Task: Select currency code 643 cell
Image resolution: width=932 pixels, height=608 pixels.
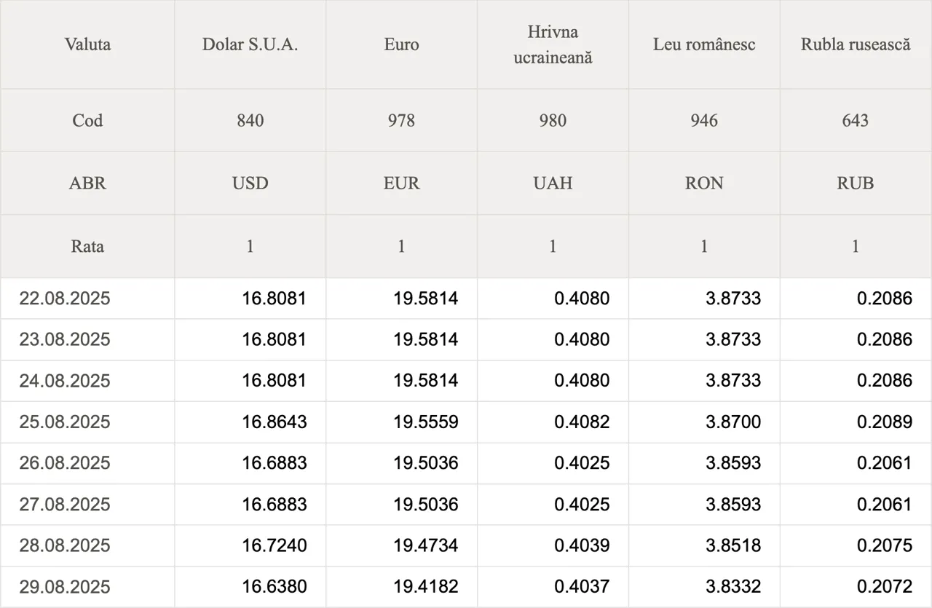Action: [856, 120]
